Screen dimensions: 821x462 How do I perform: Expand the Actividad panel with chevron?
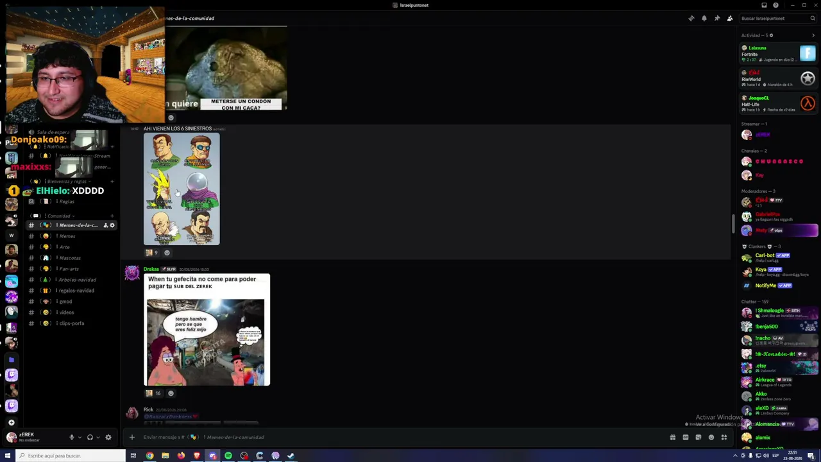[x=813, y=35]
